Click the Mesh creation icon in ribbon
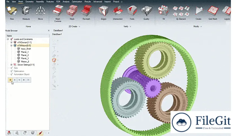The image size is (236, 136). (72, 13)
